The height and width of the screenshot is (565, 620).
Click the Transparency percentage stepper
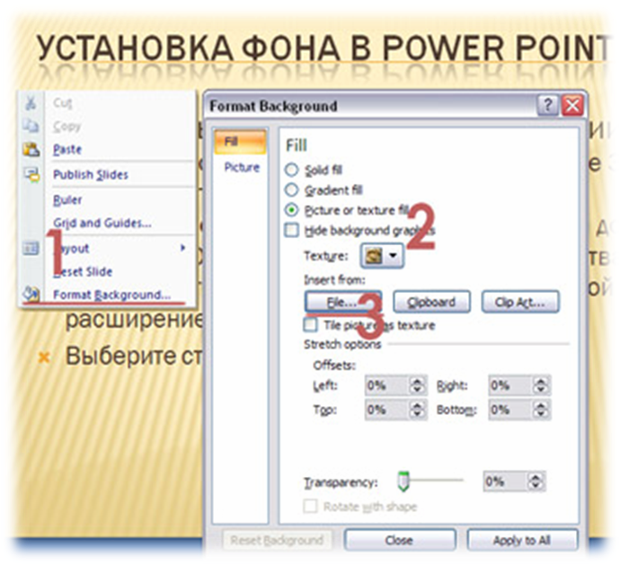(x=536, y=481)
